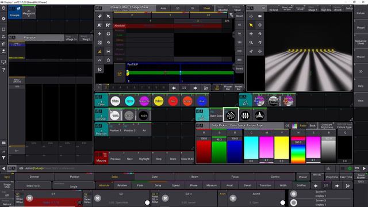Toggle 2D Bar in Phaser Editor
368x207 pixels.
(217, 88)
